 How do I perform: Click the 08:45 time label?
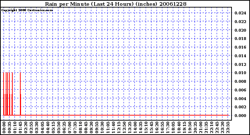coord(86,127)
